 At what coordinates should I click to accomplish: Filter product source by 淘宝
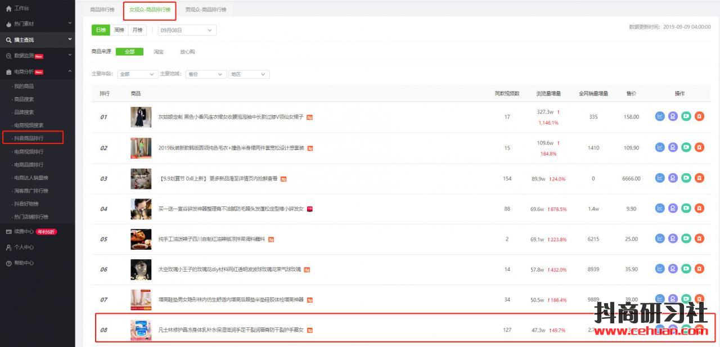(159, 52)
